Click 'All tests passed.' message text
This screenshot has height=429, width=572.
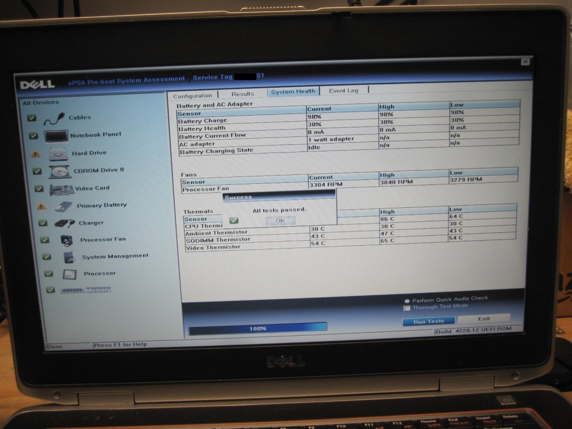[279, 210]
